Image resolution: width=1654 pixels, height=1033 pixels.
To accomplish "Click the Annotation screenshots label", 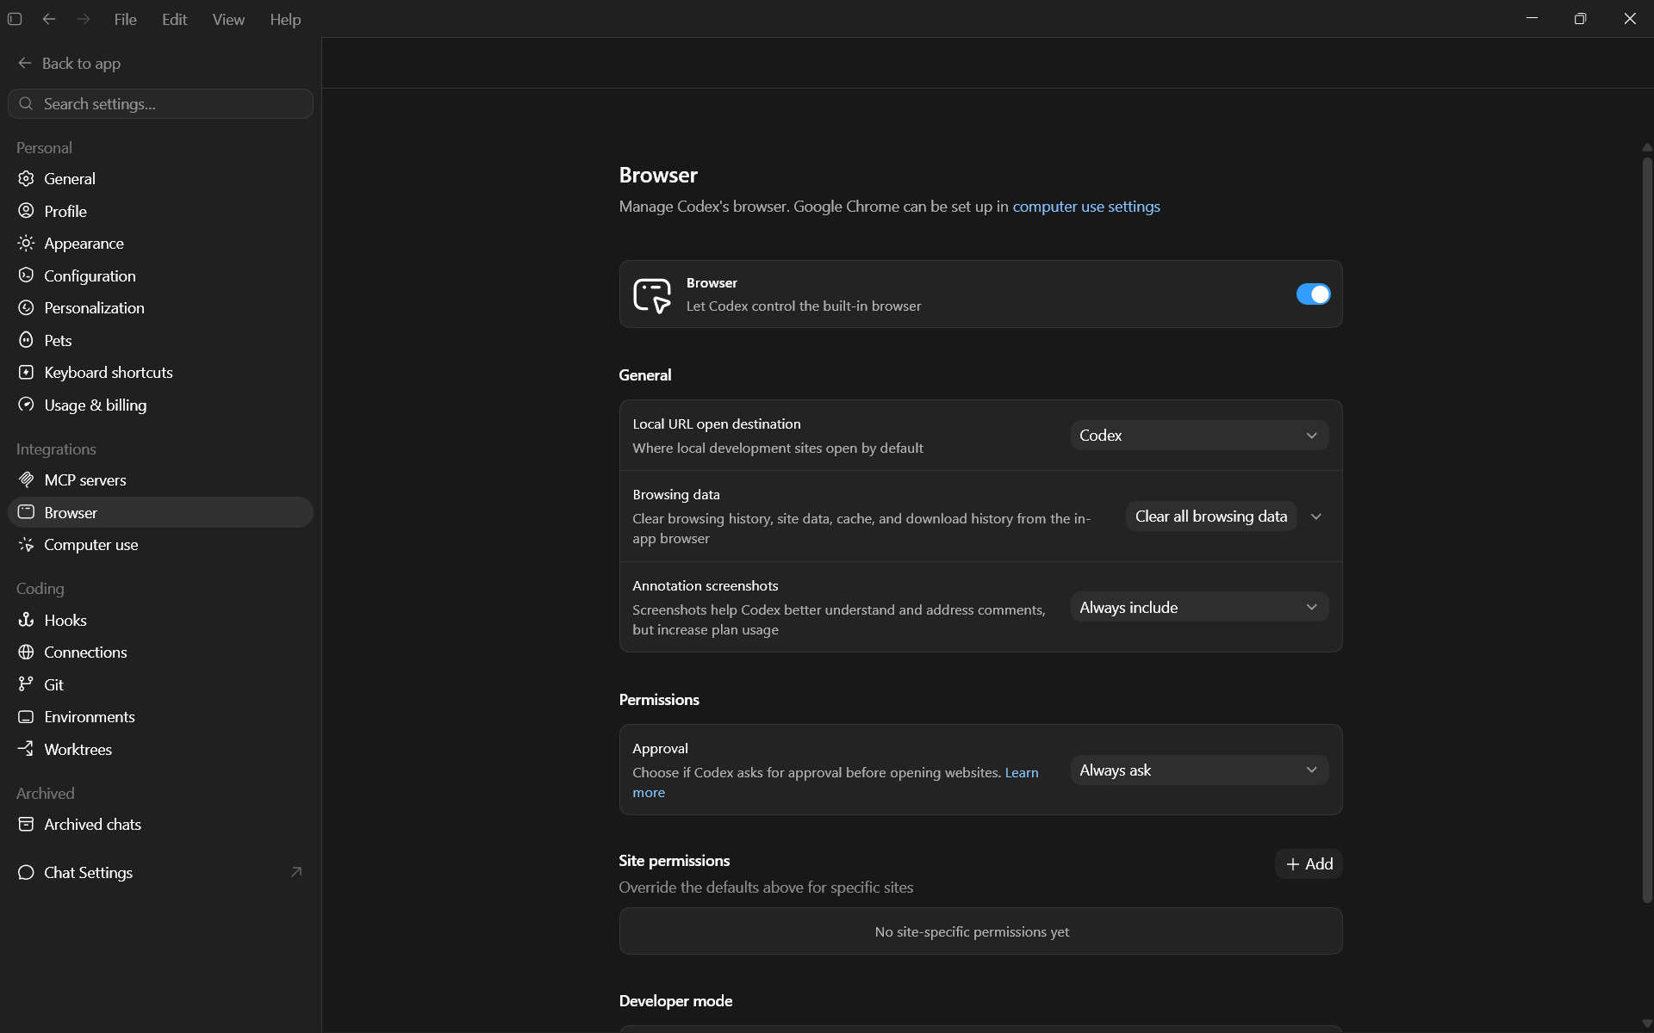I will [705, 585].
